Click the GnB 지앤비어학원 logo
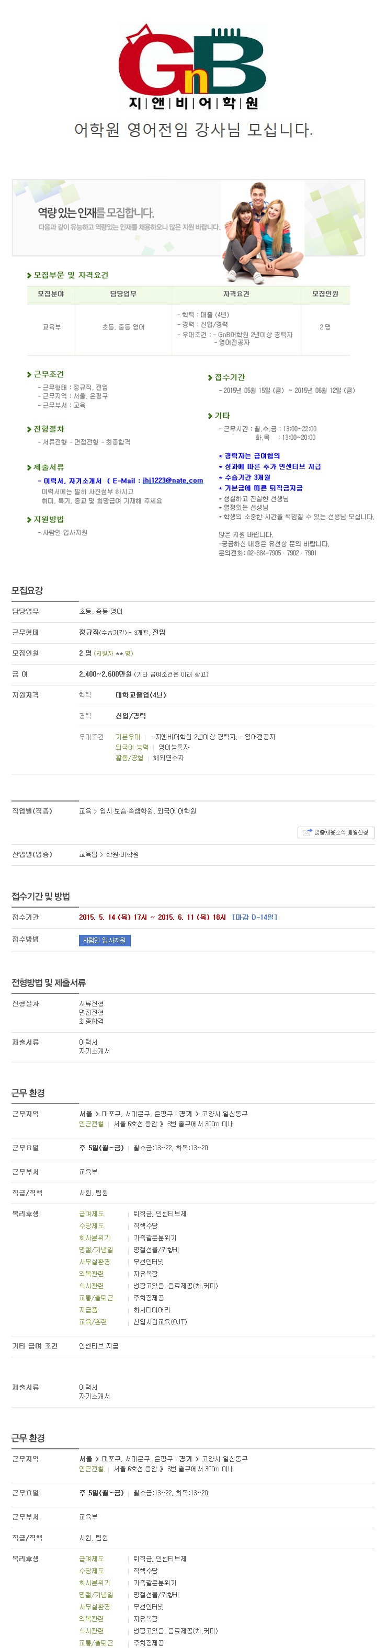This screenshot has width=387, height=1648. pyautogui.click(x=193, y=67)
